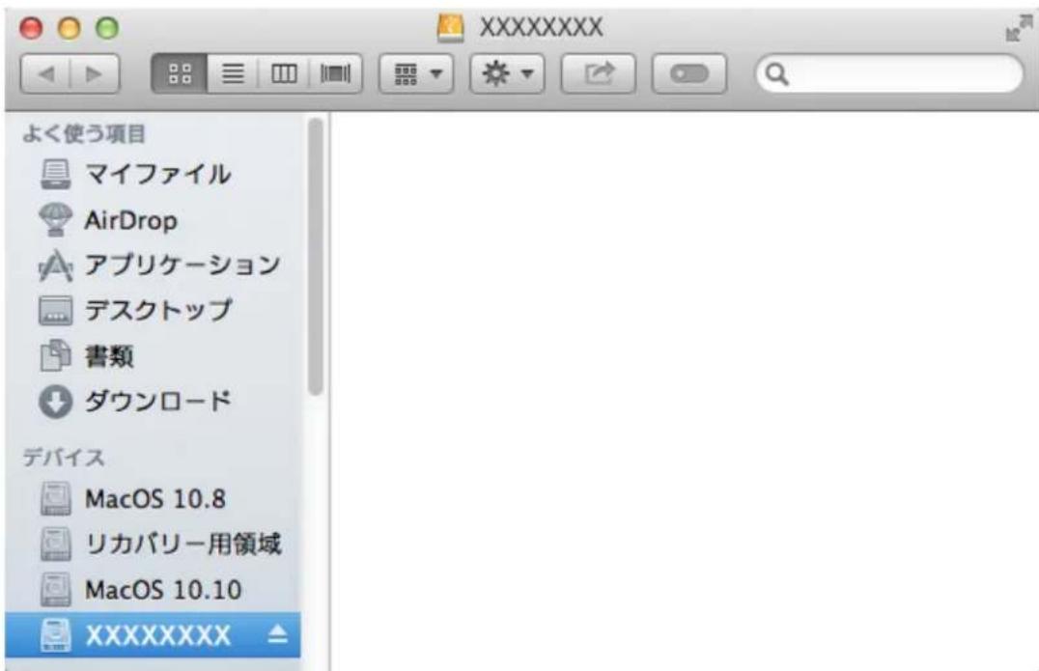
Task: Click the よく使う項目 section header
Action: pos(83,134)
